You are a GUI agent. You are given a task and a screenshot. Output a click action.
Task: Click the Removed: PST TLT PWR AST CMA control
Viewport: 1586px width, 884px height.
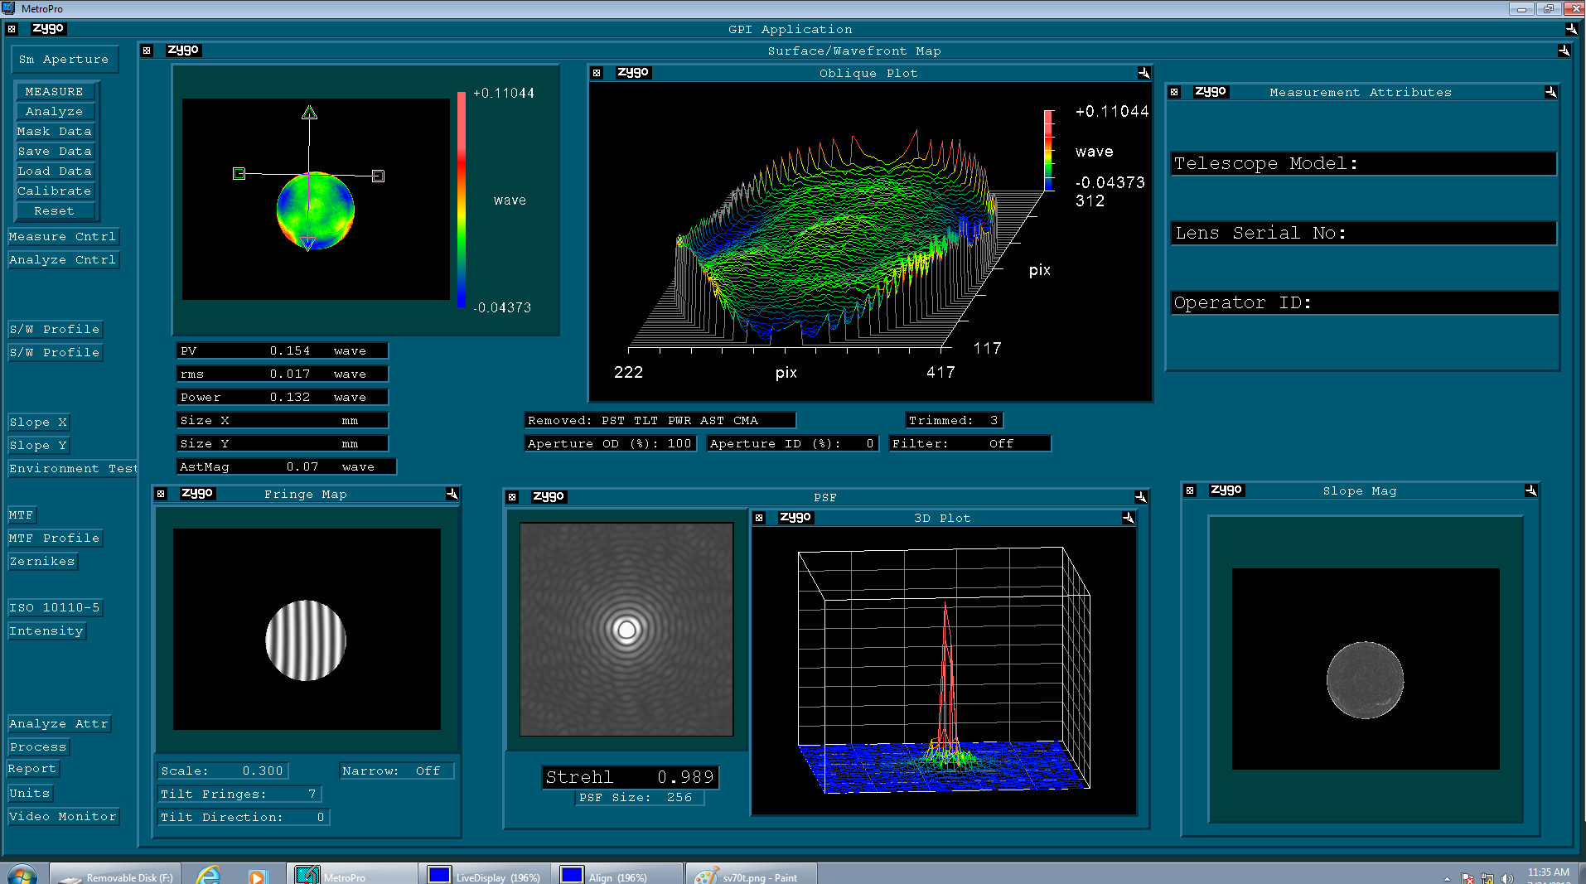(660, 420)
